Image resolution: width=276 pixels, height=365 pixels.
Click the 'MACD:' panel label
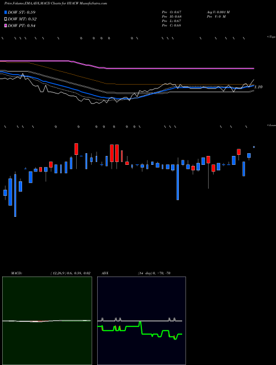point(17,273)
